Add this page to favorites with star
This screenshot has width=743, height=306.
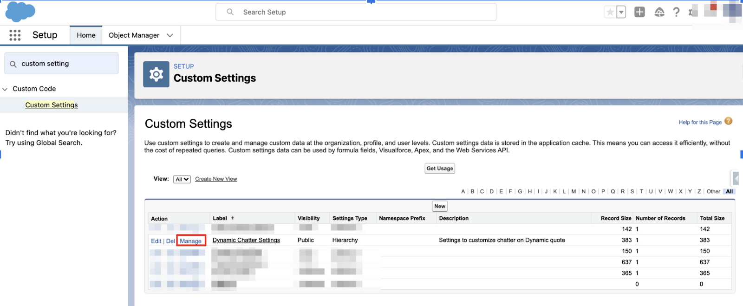[610, 13]
